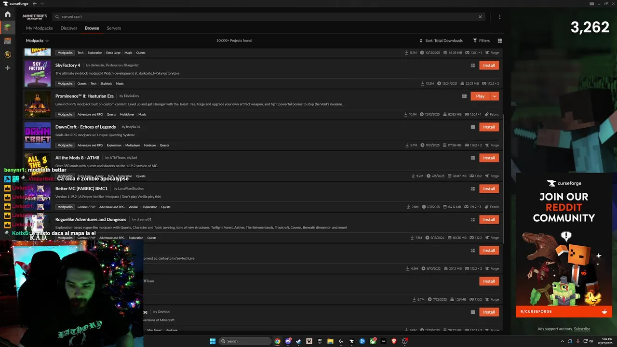Select the Minecraft grass block game icon

click(x=7, y=27)
